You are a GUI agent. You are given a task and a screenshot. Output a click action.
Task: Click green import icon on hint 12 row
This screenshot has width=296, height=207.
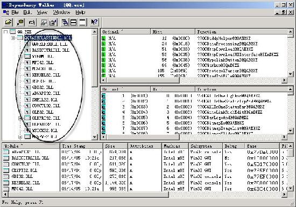pos(103,38)
